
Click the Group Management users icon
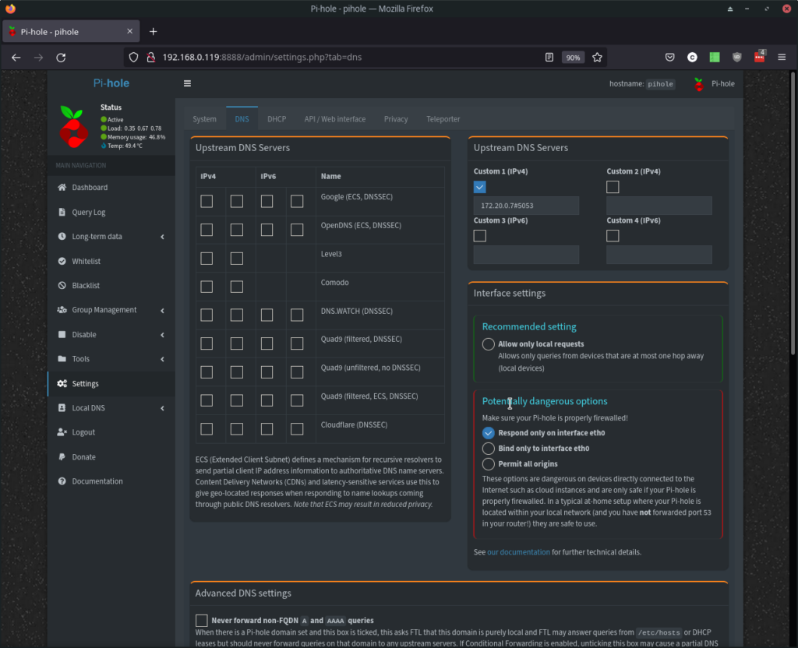[x=62, y=310]
